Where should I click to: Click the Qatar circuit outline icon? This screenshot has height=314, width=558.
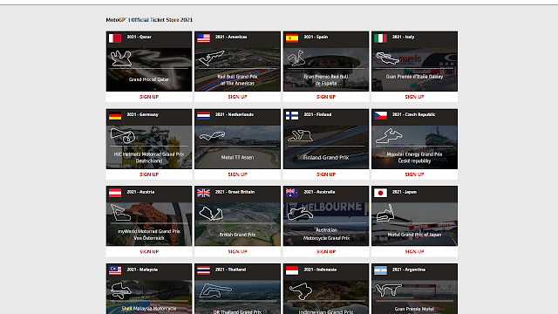[x=121, y=58]
